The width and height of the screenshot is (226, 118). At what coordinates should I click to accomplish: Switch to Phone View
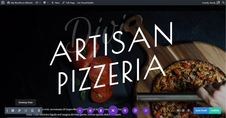coord(39,110)
